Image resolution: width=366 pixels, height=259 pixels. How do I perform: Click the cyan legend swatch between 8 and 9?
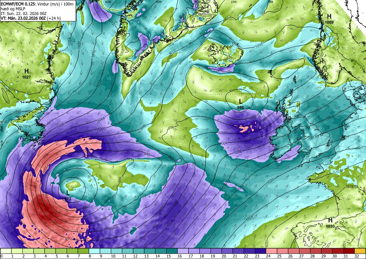click(x=94, y=251)
